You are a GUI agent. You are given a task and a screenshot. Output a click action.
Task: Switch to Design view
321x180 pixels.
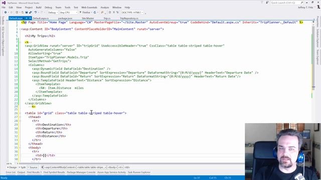(x=12, y=167)
